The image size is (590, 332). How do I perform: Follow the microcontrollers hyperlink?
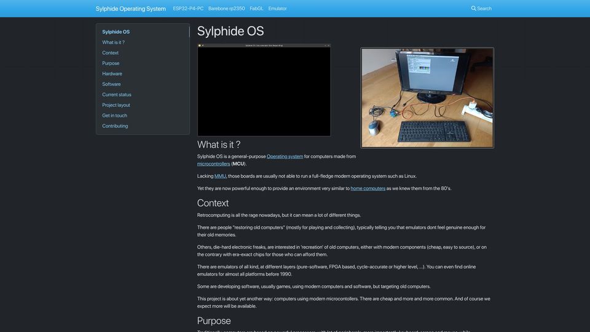213,164
